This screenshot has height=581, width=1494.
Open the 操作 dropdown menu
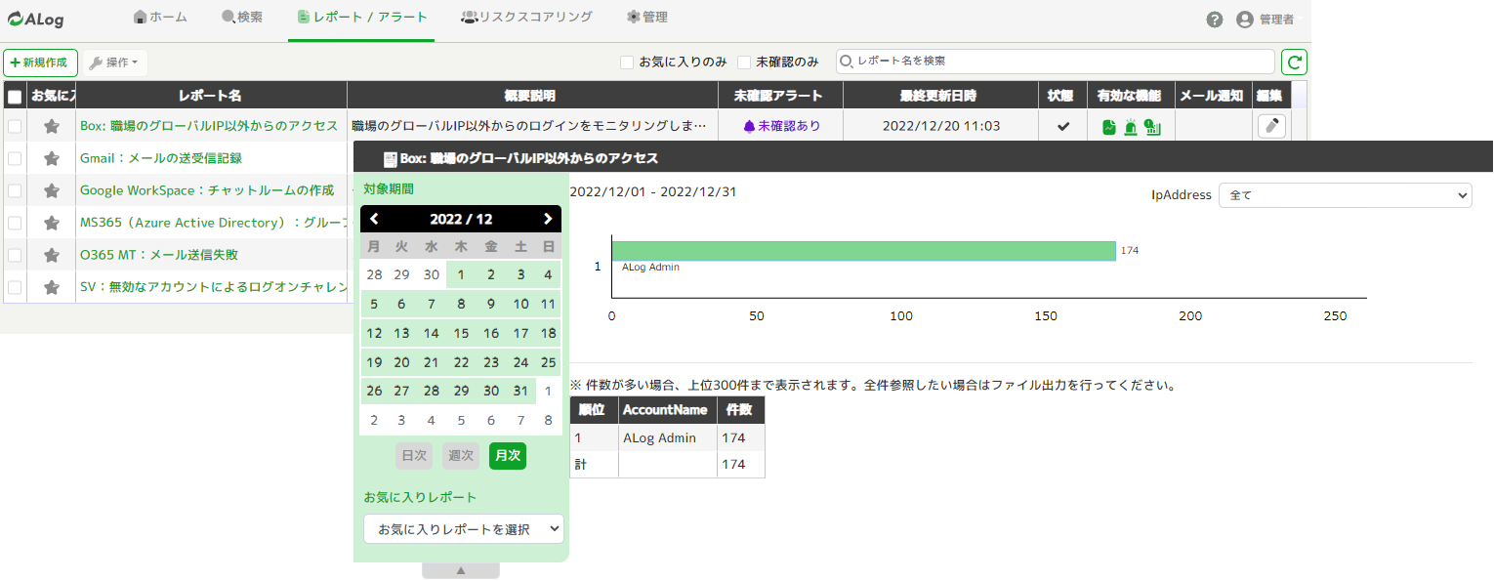pyautogui.click(x=115, y=62)
